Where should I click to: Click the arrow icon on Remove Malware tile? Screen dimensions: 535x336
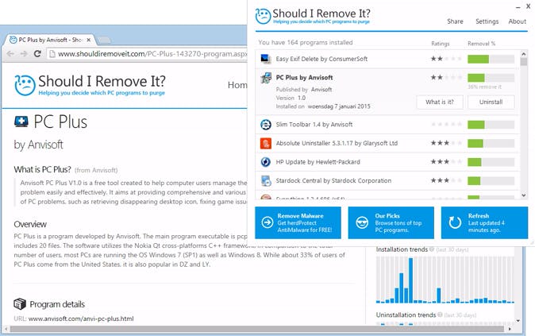coord(267,222)
